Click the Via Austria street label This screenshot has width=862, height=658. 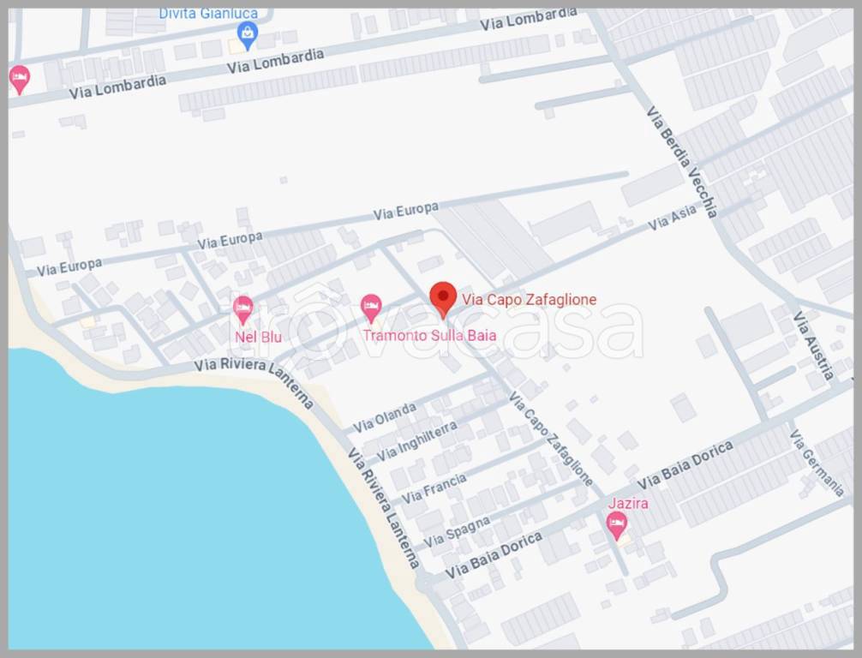tap(813, 346)
